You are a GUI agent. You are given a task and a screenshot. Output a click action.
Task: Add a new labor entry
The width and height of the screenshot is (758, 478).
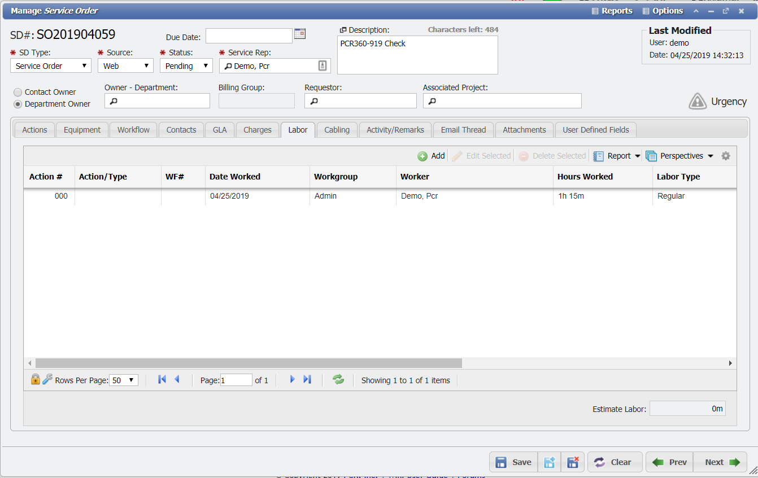coord(432,156)
